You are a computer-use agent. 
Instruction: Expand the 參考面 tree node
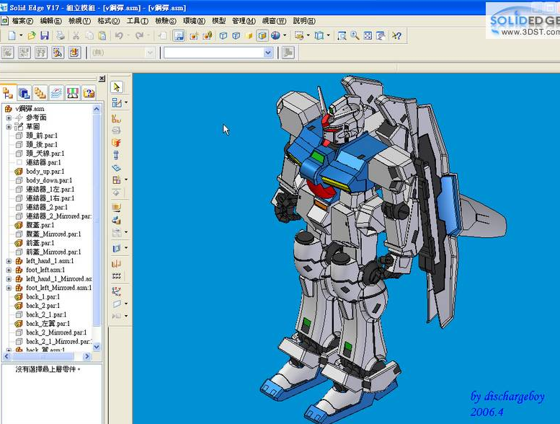[9, 118]
